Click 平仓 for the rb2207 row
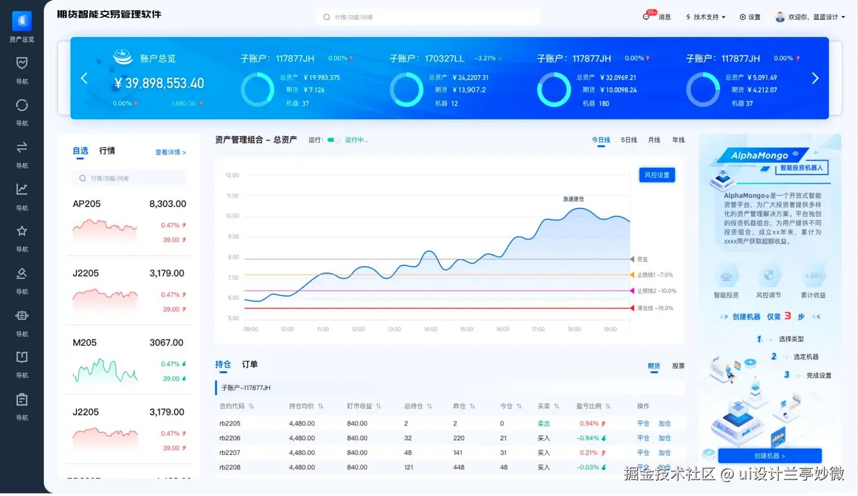 click(643, 453)
